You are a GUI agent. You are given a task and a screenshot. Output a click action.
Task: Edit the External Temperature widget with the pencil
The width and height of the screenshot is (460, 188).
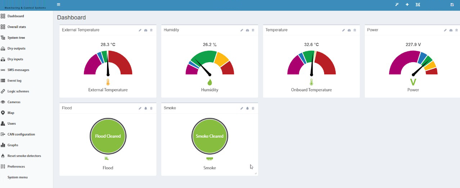point(140,30)
